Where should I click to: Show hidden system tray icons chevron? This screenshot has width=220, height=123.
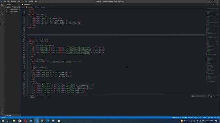click(197, 121)
